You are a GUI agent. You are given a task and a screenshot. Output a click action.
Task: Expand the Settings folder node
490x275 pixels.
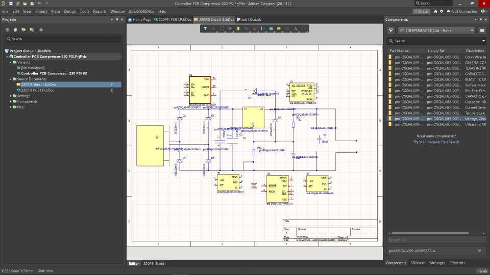point(11,96)
